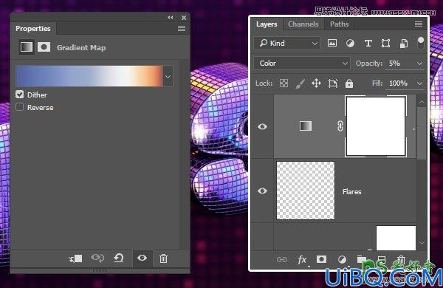Click the Opacity label

369,64
